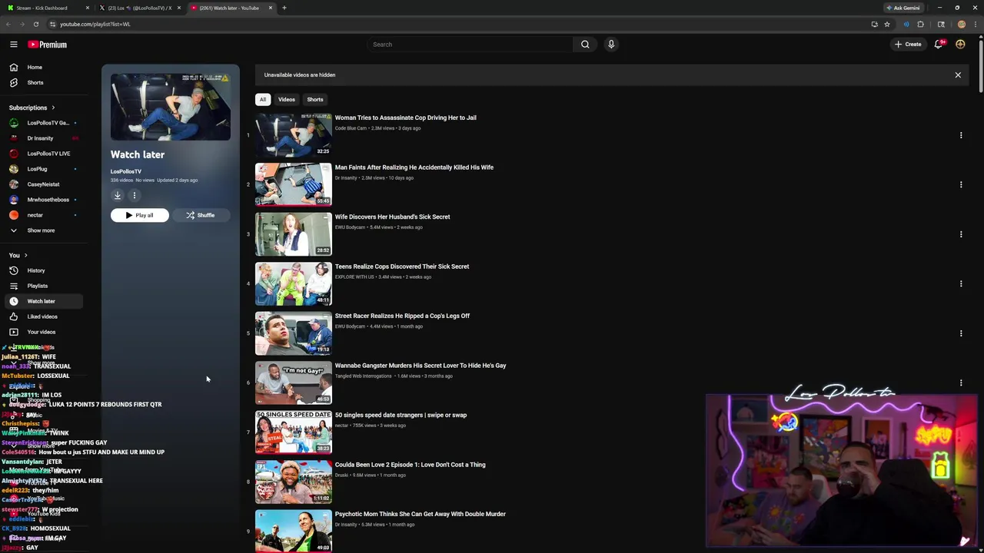Open the YouTube hamburger guide menu
This screenshot has height=553, width=984.
(13, 45)
